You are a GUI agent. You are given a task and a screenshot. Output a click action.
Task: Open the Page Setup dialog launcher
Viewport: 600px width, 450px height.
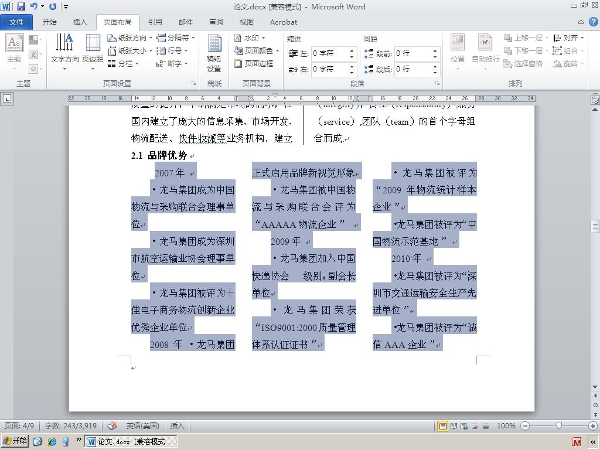(x=193, y=83)
